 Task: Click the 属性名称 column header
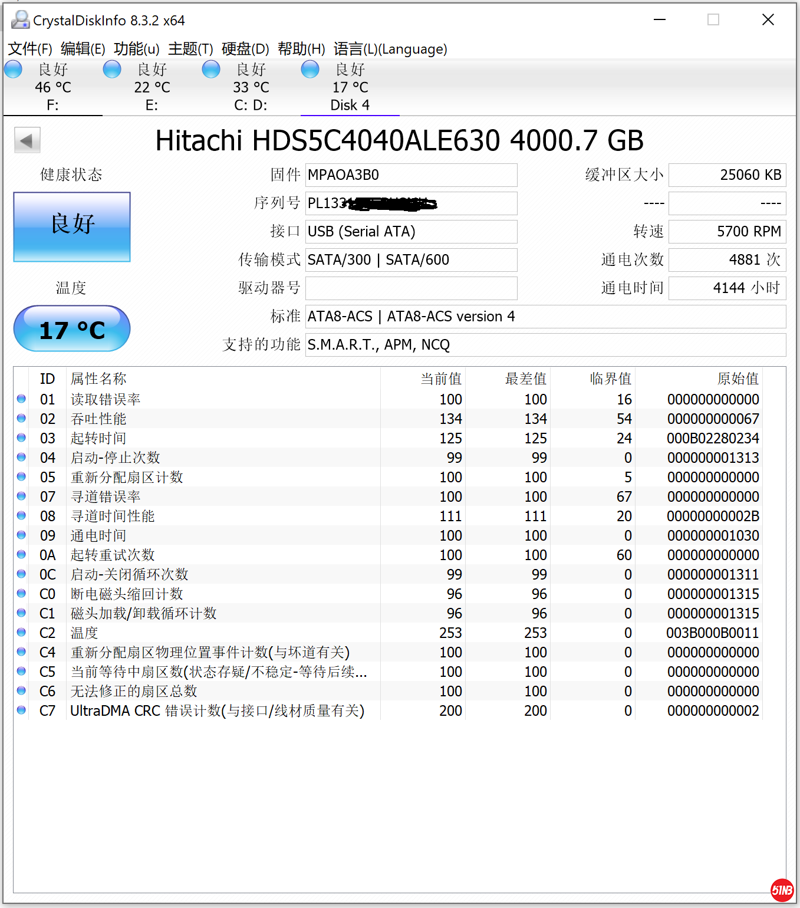(x=98, y=379)
